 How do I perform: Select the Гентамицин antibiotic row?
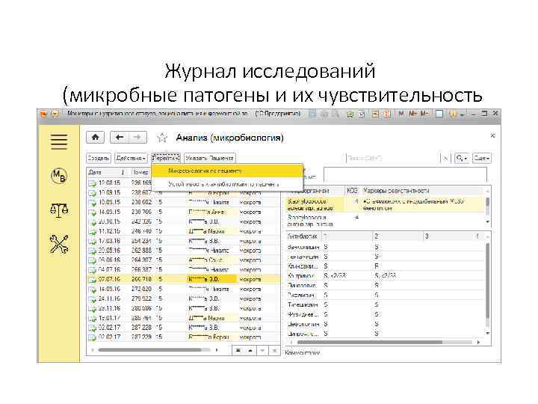pos(386,257)
